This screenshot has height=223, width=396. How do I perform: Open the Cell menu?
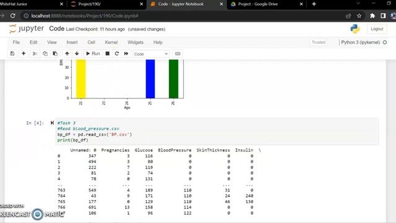pos(91,42)
